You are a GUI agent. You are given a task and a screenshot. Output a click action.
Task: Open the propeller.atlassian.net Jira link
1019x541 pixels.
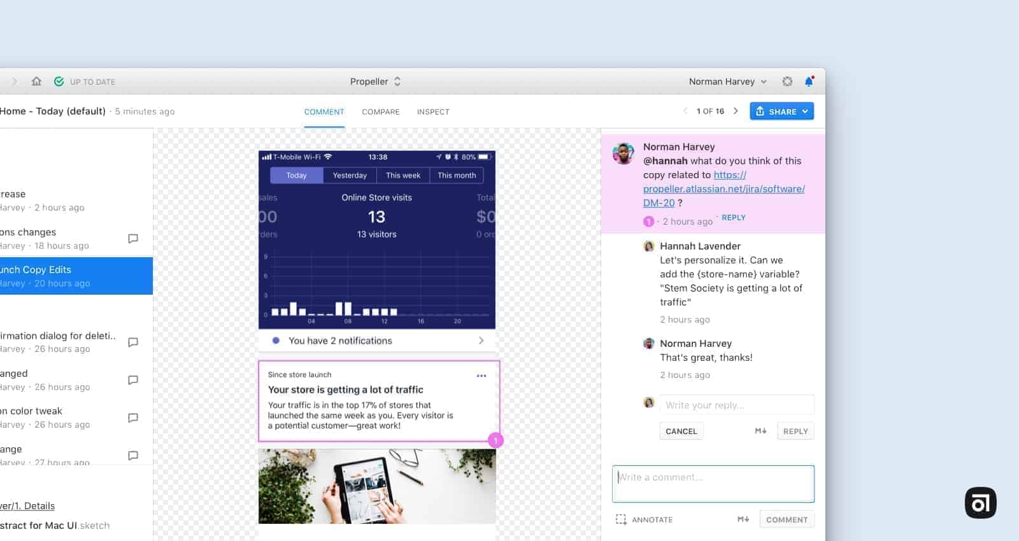pyautogui.click(x=724, y=189)
